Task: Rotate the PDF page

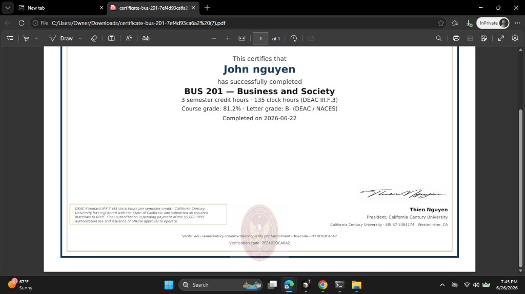Action: [x=294, y=38]
